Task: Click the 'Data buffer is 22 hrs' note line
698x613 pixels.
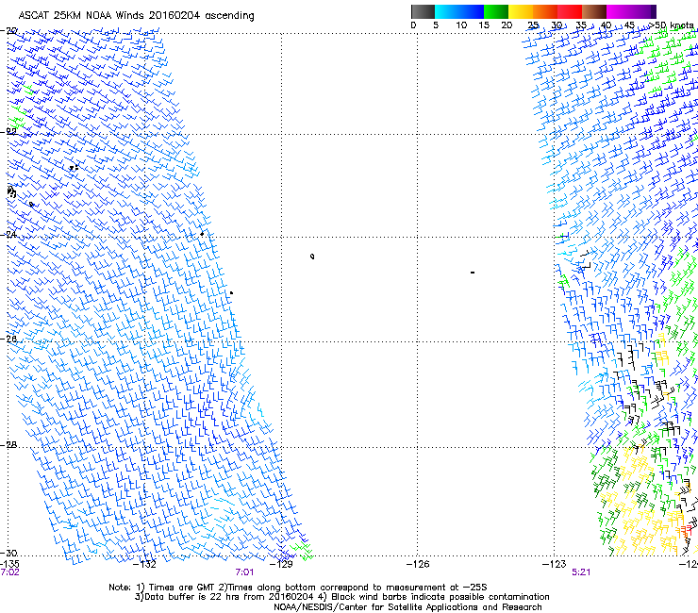Action: [341, 597]
